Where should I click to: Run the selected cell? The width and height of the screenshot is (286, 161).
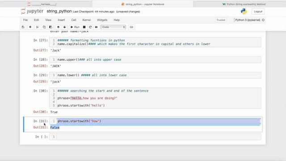[x=75, y=27]
